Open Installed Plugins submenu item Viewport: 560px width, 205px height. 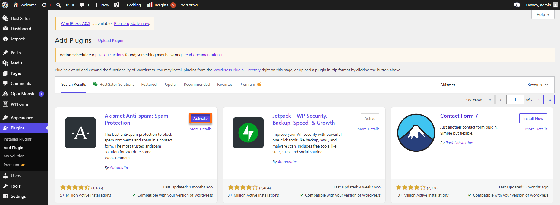[17, 139]
